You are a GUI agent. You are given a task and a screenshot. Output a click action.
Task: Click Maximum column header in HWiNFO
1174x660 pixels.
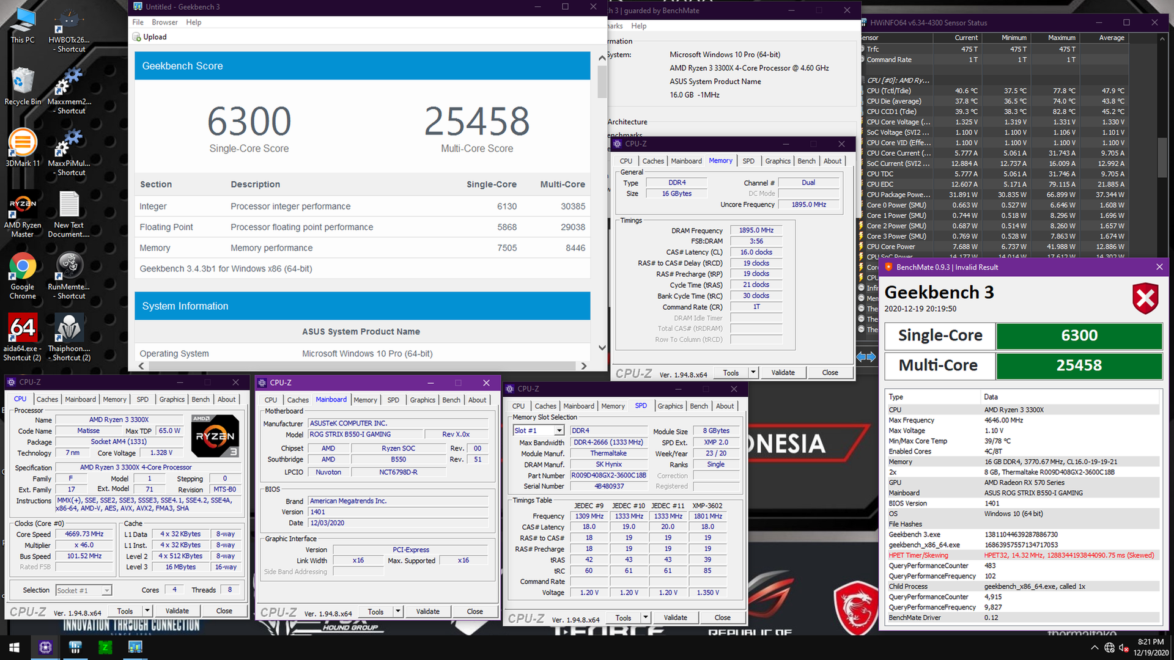tap(1061, 38)
